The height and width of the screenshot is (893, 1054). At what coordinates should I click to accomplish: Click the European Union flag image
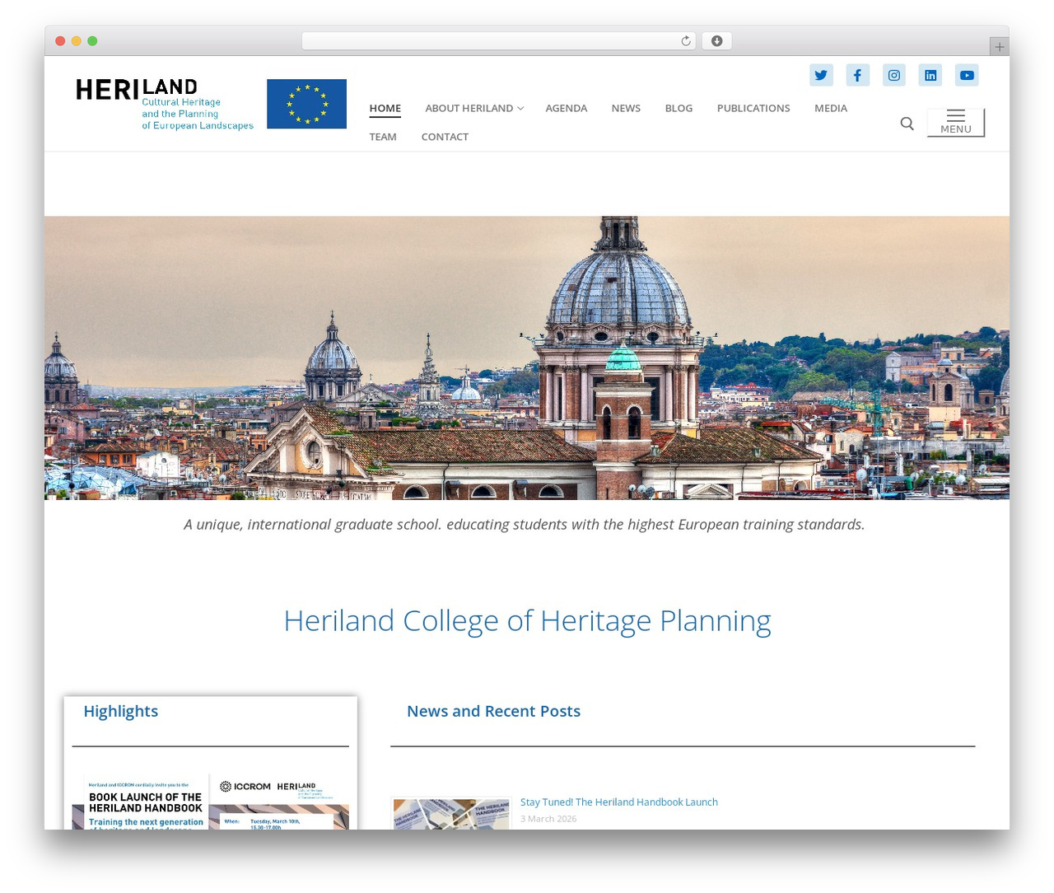(x=306, y=104)
